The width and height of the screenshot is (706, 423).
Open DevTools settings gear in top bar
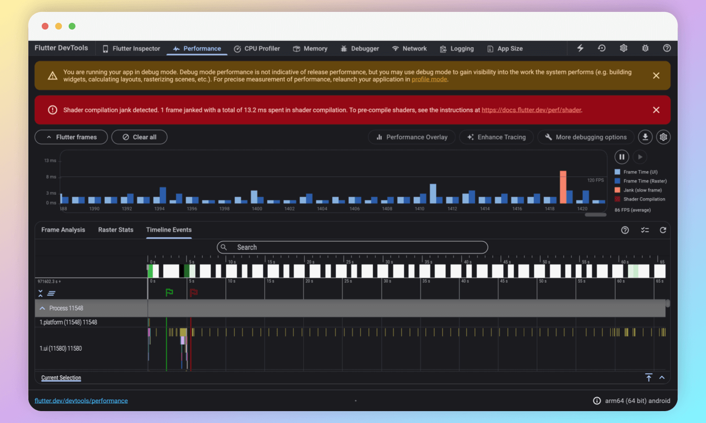[x=624, y=48]
